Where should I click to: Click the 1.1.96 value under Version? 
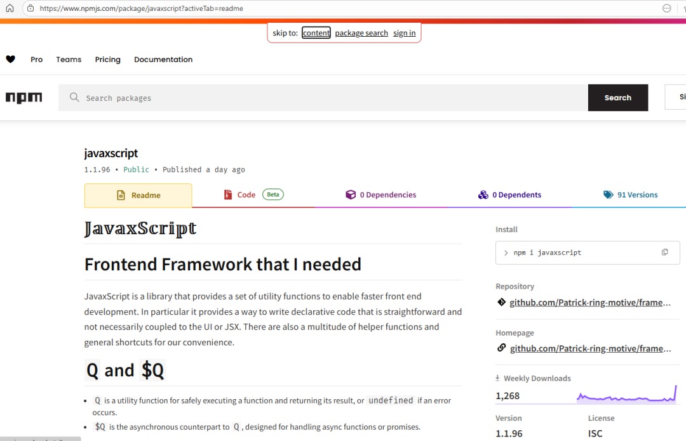509,433
